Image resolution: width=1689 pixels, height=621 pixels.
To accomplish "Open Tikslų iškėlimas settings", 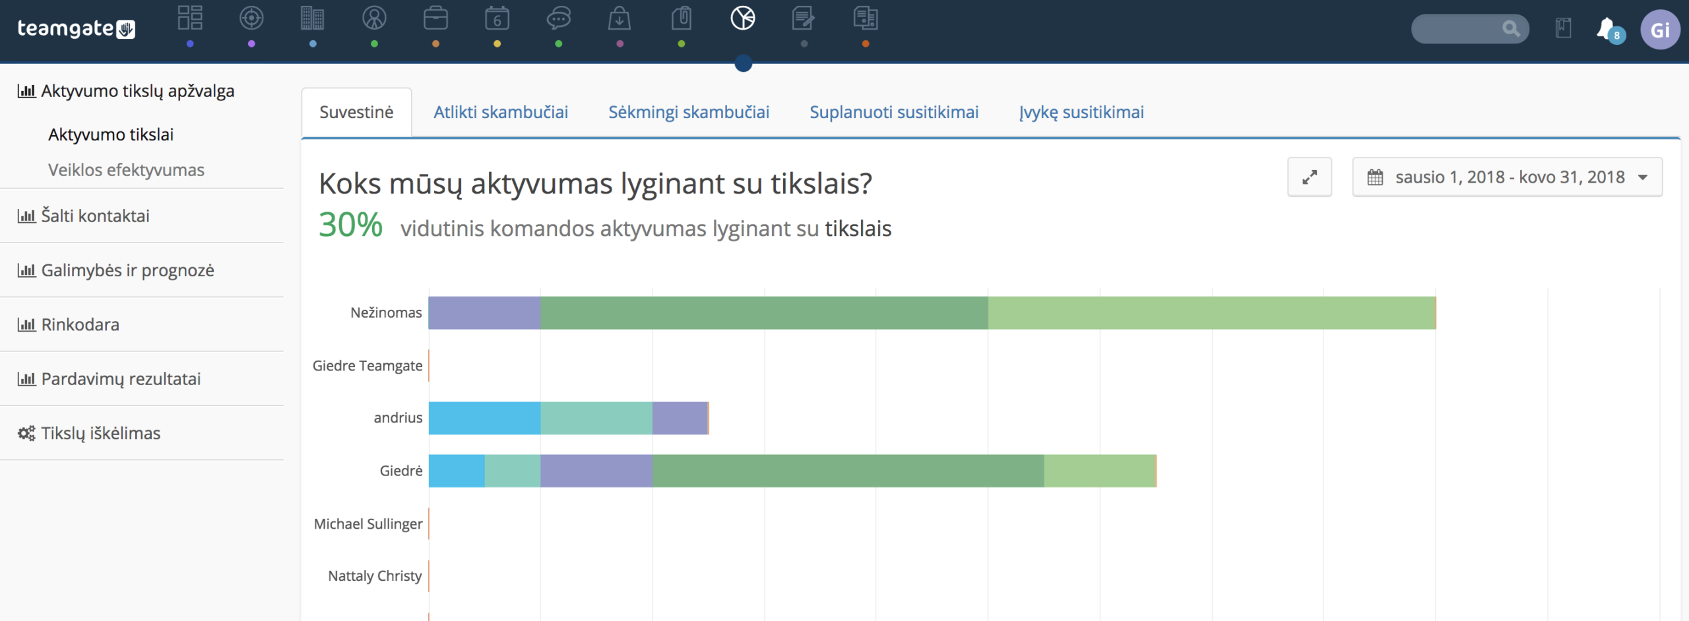I will point(89,433).
